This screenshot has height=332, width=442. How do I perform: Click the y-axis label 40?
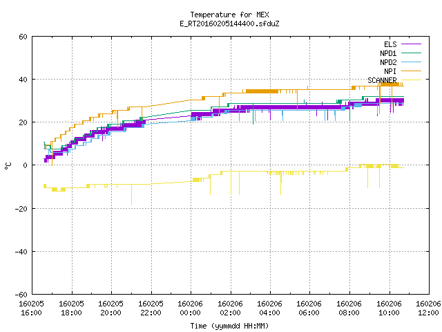coord(23,80)
